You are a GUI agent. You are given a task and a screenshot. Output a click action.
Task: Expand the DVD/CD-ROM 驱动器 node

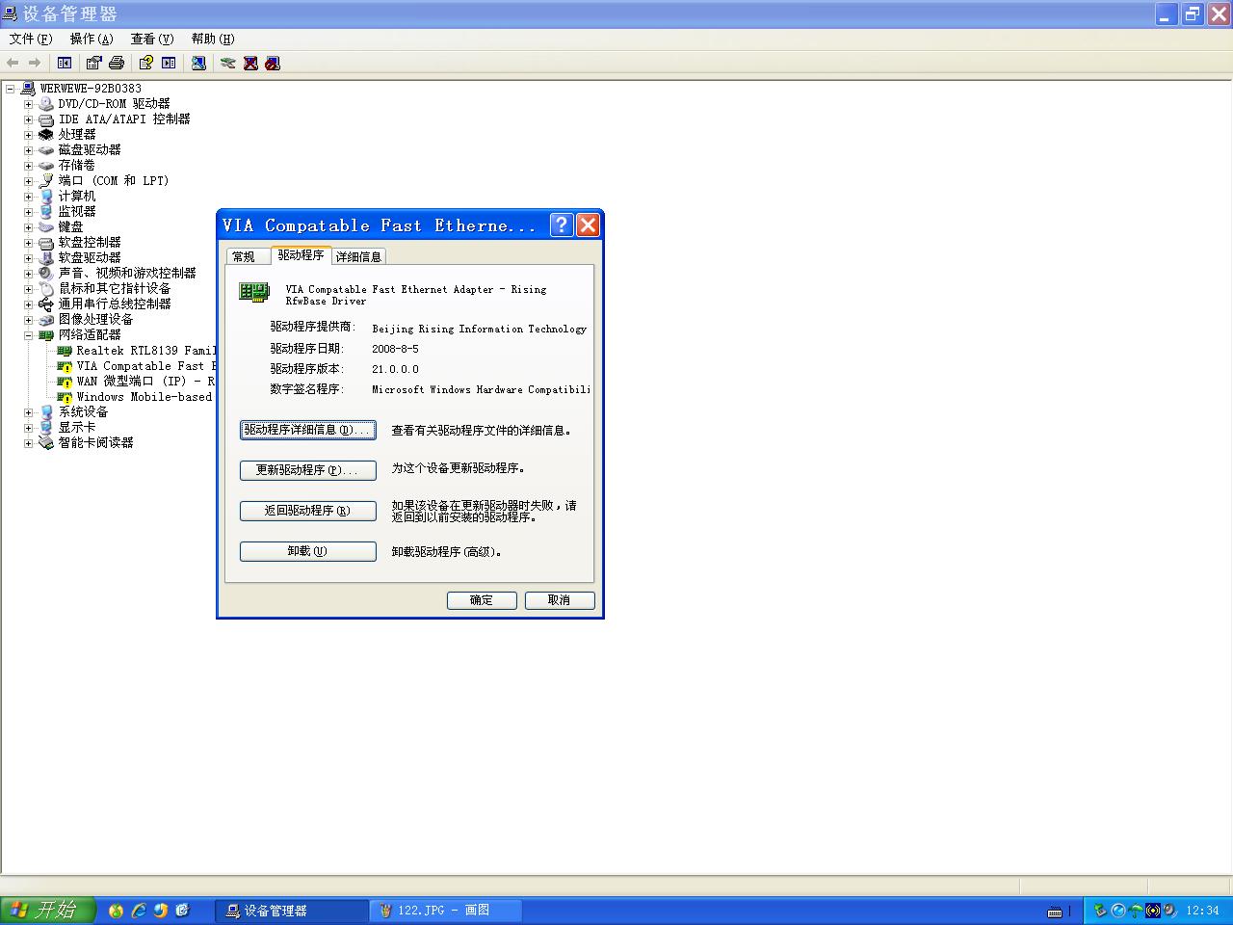28,104
